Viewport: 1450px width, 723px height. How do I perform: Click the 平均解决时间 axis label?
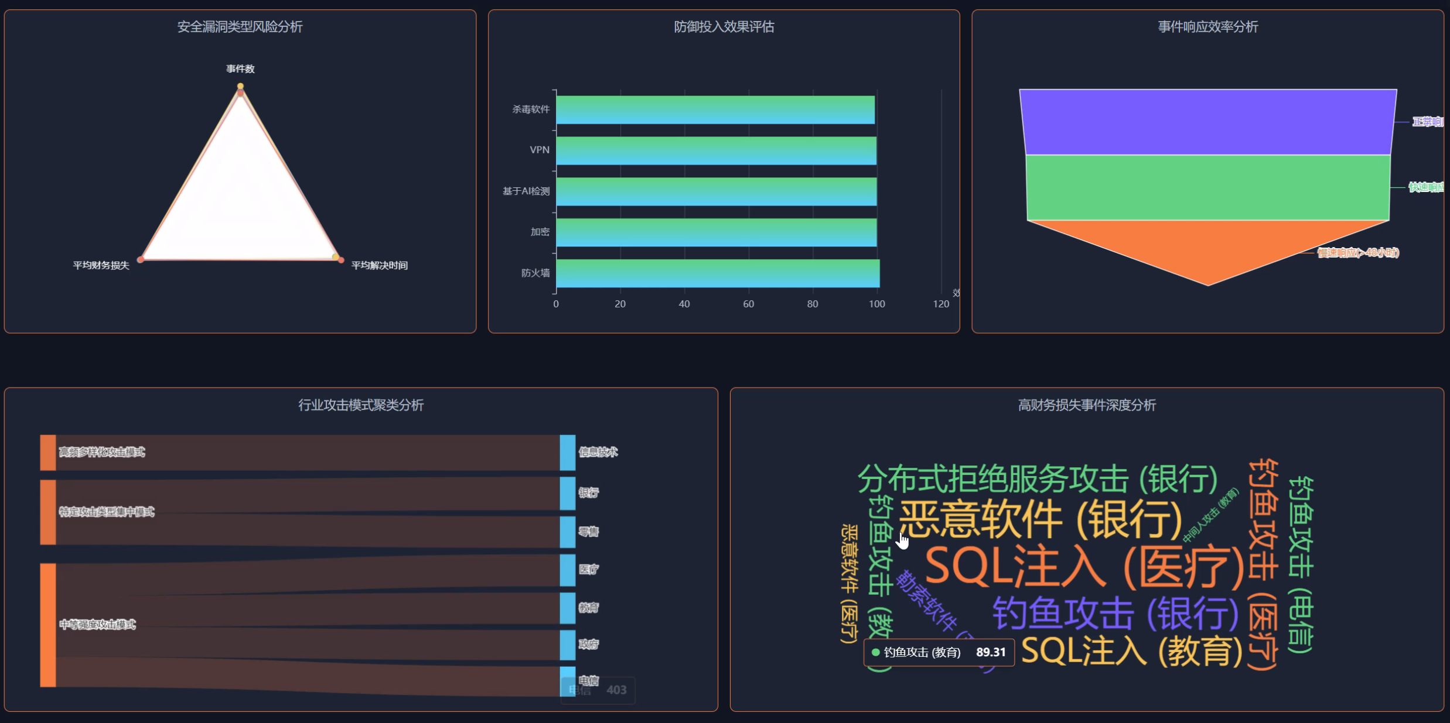pyautogui.click(x=380, y=265)
